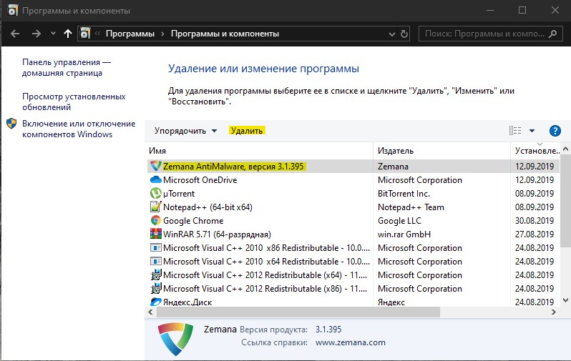The image size is (571, 361).
Task: Click the title bar window icon
Action: 12,11
